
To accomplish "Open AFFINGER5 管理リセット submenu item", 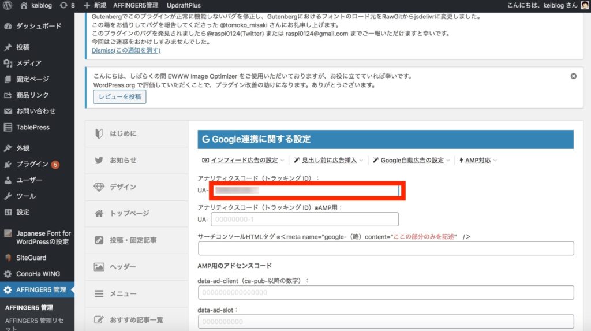I will click(x=34, y=324).
